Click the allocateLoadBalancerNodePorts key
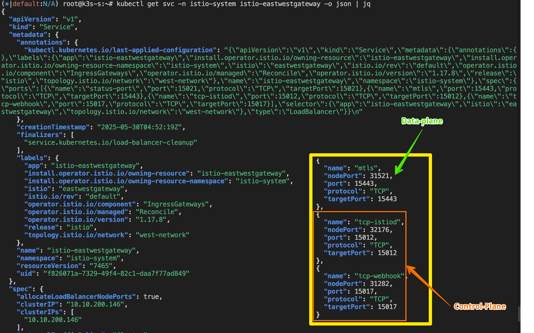This screenshot has height=333, width=534. tap(76, 297)
